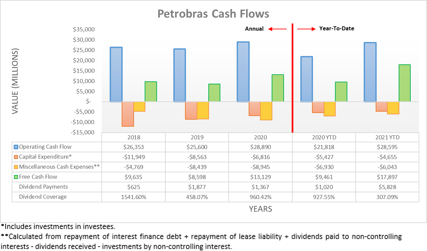Click the 2020 annual Capital Expenditure orange bar
Viewport: 427px width, 251px height.
(255, 108)
